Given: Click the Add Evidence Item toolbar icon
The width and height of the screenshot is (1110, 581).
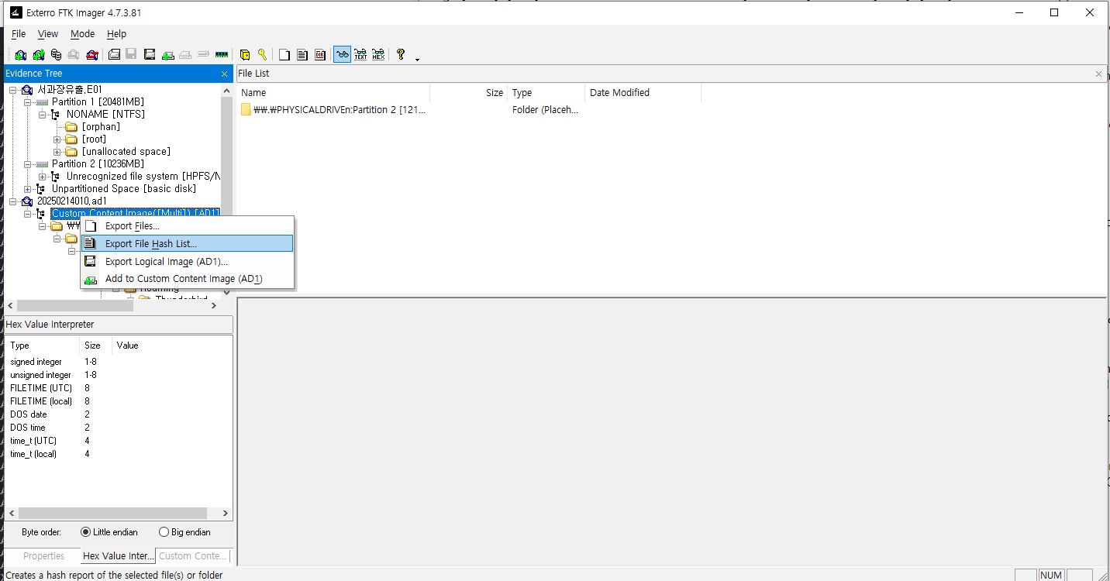Looking at the screenshot, I should [x=21, y=54].
